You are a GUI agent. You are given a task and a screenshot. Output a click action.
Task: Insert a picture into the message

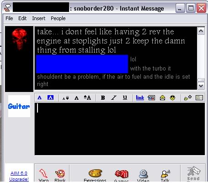tap(151, 98)
